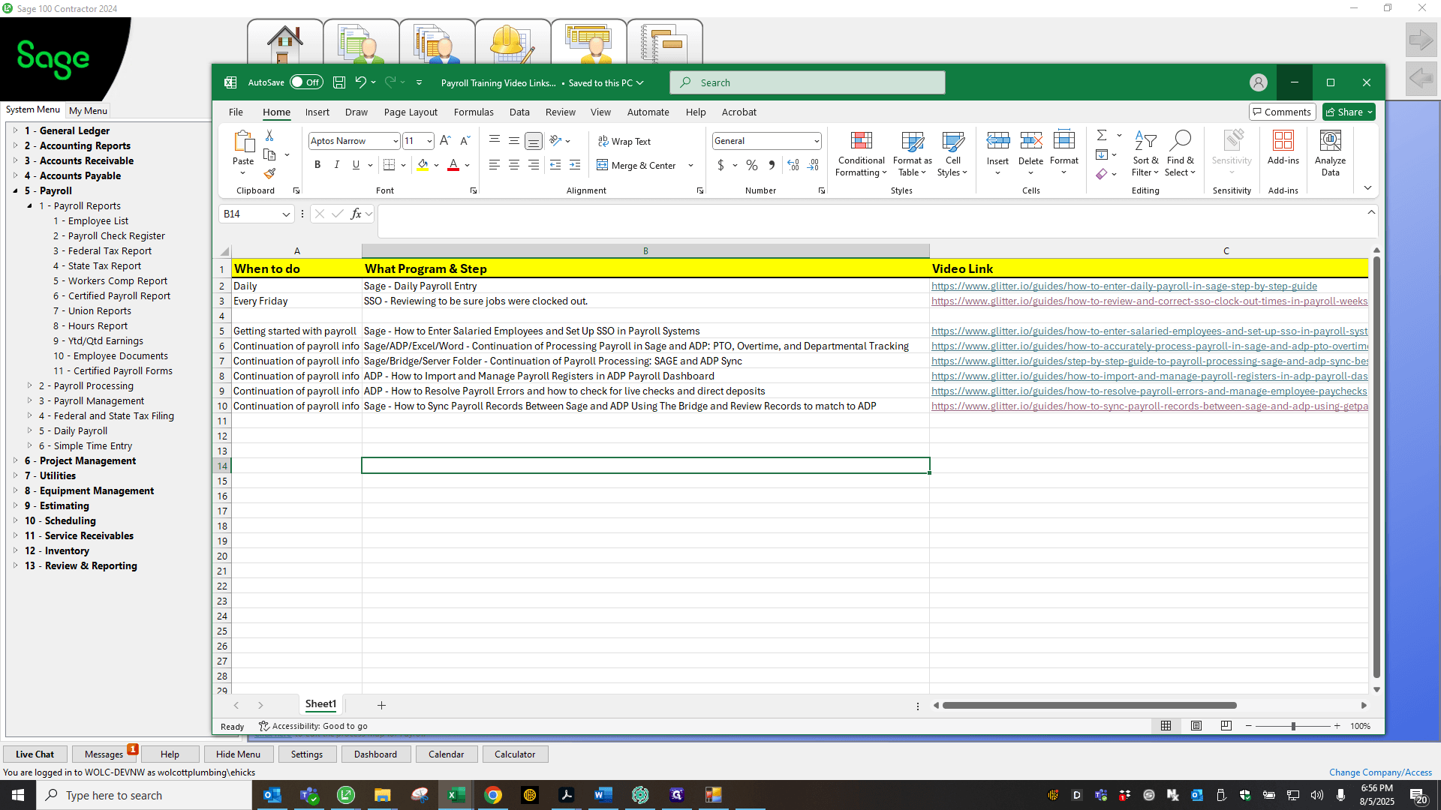Click the Excel Search box
This screenshot has height=810, width=1441.
pyautogui.click(x=808, y=82)
